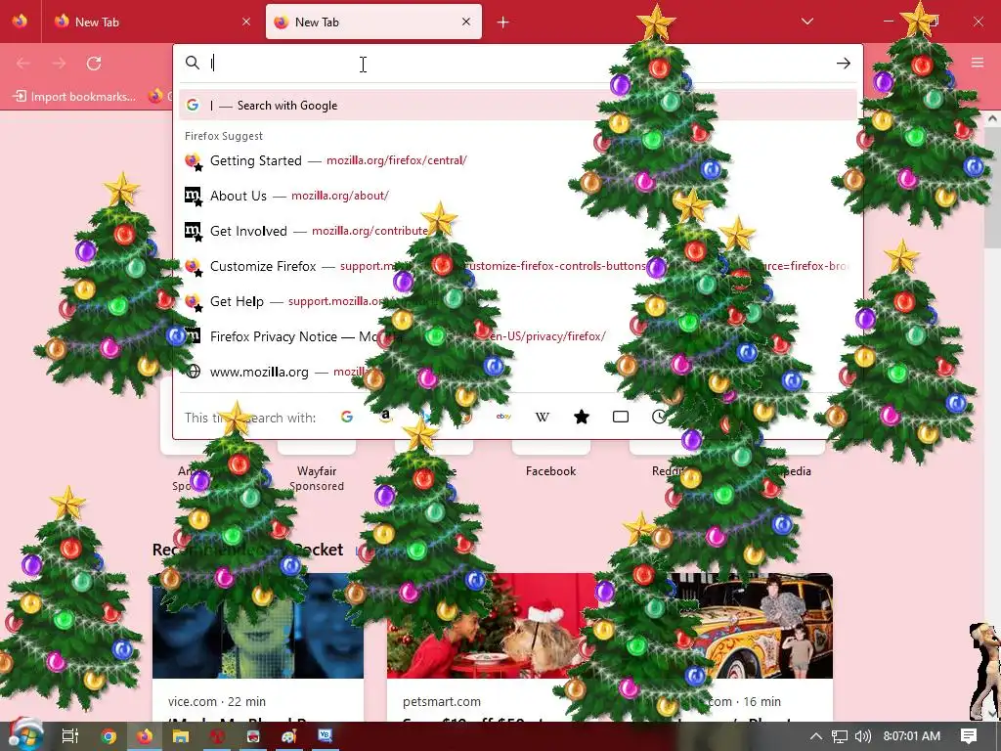Search only history via the clock icon
Image resolution: width=1001 pixels, height=751 pixels.
coord(659,417)
